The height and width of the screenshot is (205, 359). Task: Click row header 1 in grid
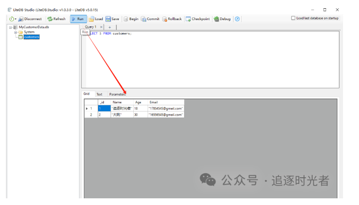91,108
